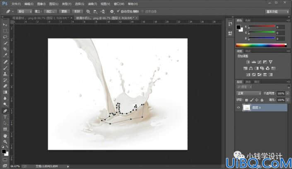Open the pen mode 路径 dropdown
This screenshot has width=292, height=169.
[x=24, y=12]
